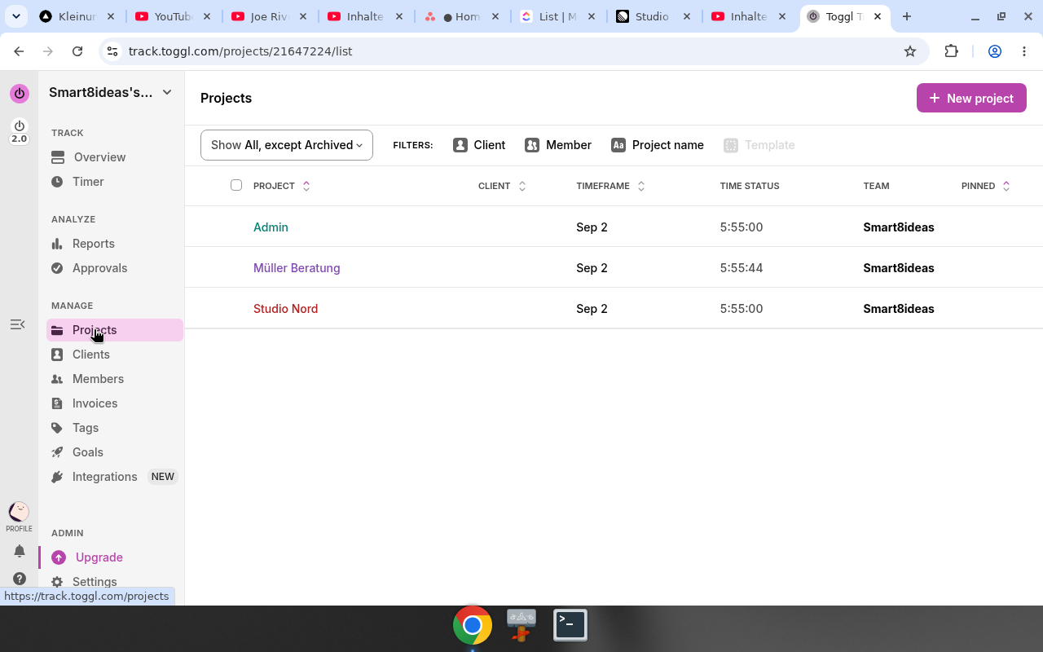Bookmark this page with the star icon
This screenshot has width=1043, height=652.
[x=910, y=51]
